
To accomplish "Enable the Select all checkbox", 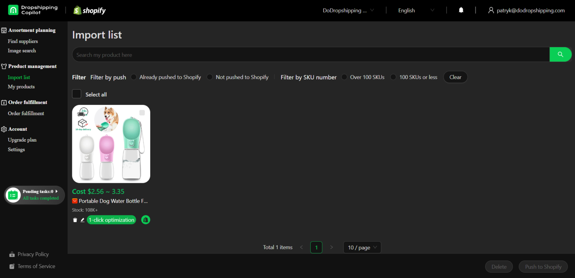I will coord(76,94).
